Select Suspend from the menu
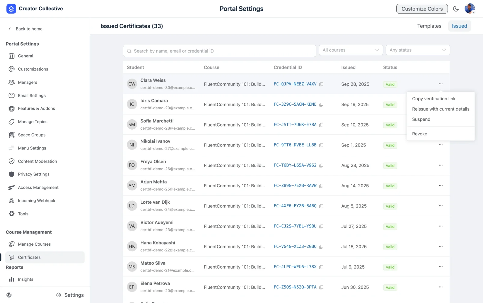Screen dimensions: 483x303 [441, 119]
